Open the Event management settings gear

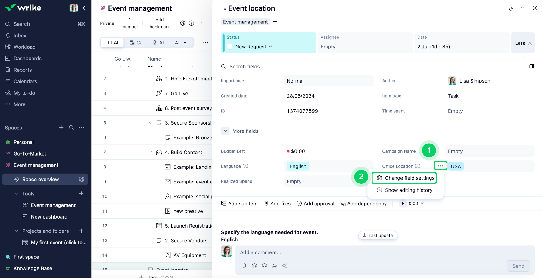(x=183, y=23)
